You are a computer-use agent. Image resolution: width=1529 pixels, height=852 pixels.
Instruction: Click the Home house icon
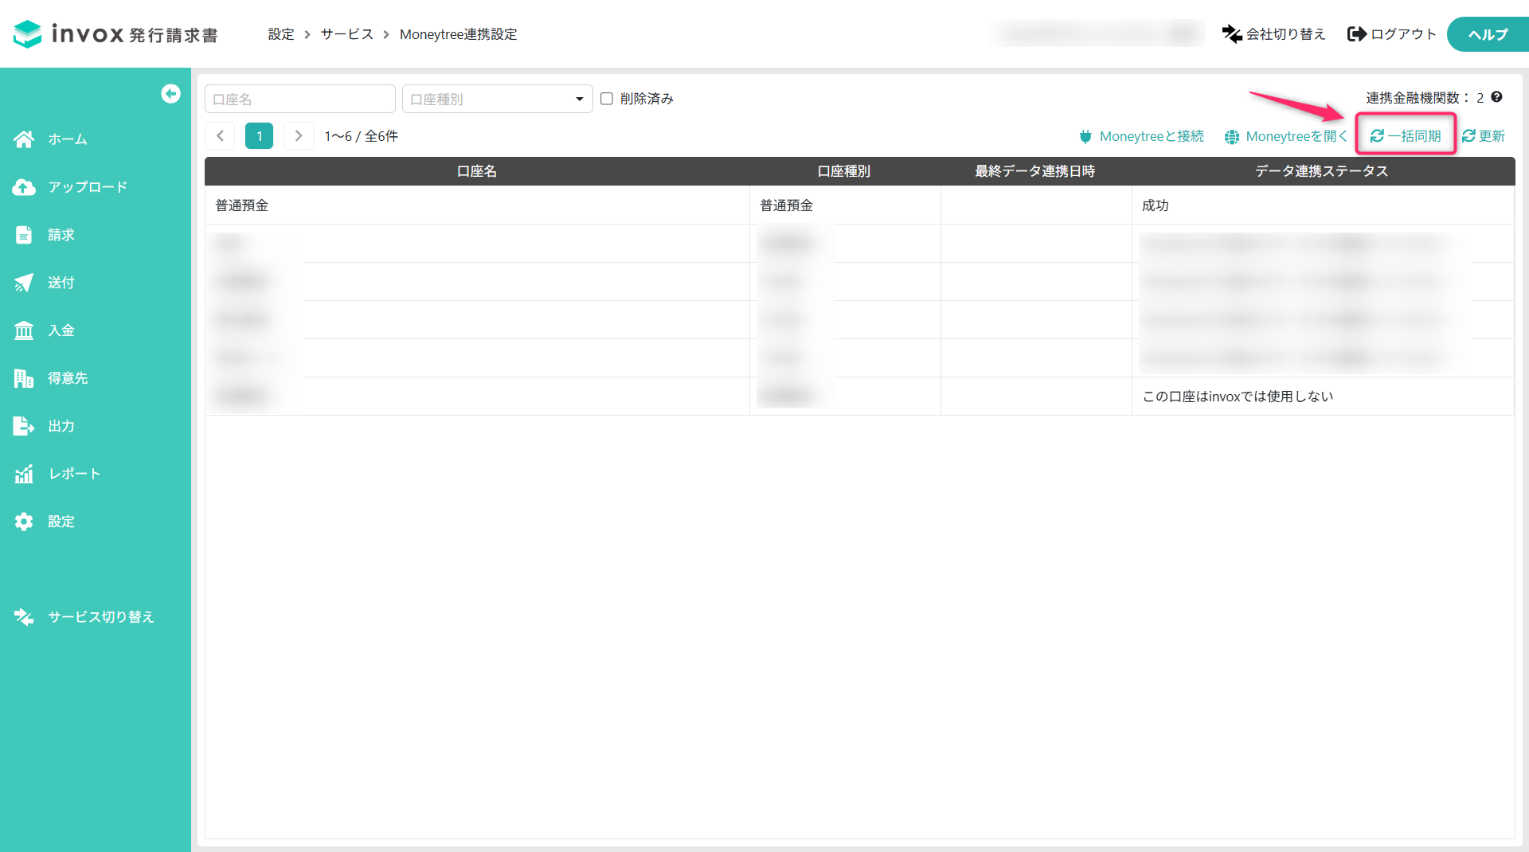24,139
